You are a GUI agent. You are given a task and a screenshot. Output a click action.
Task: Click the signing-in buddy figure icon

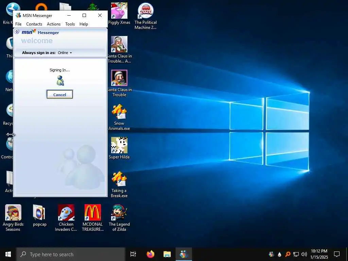click(x=60, y=80)
